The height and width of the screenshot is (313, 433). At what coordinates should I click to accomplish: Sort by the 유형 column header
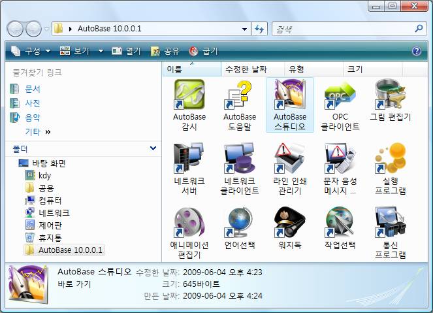click(x=314, y=69)
